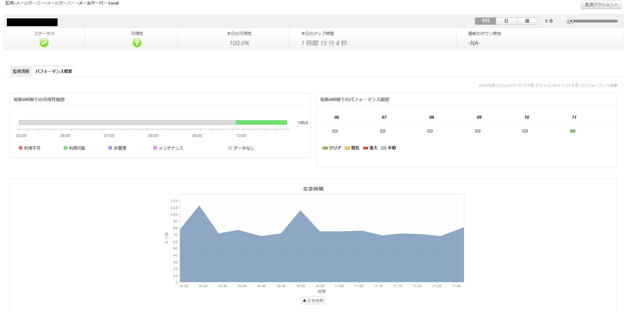Click the green hour 11 performance indicator
Image resolution: width=624 pixels, height=313 pixels.
click(573, 131)
